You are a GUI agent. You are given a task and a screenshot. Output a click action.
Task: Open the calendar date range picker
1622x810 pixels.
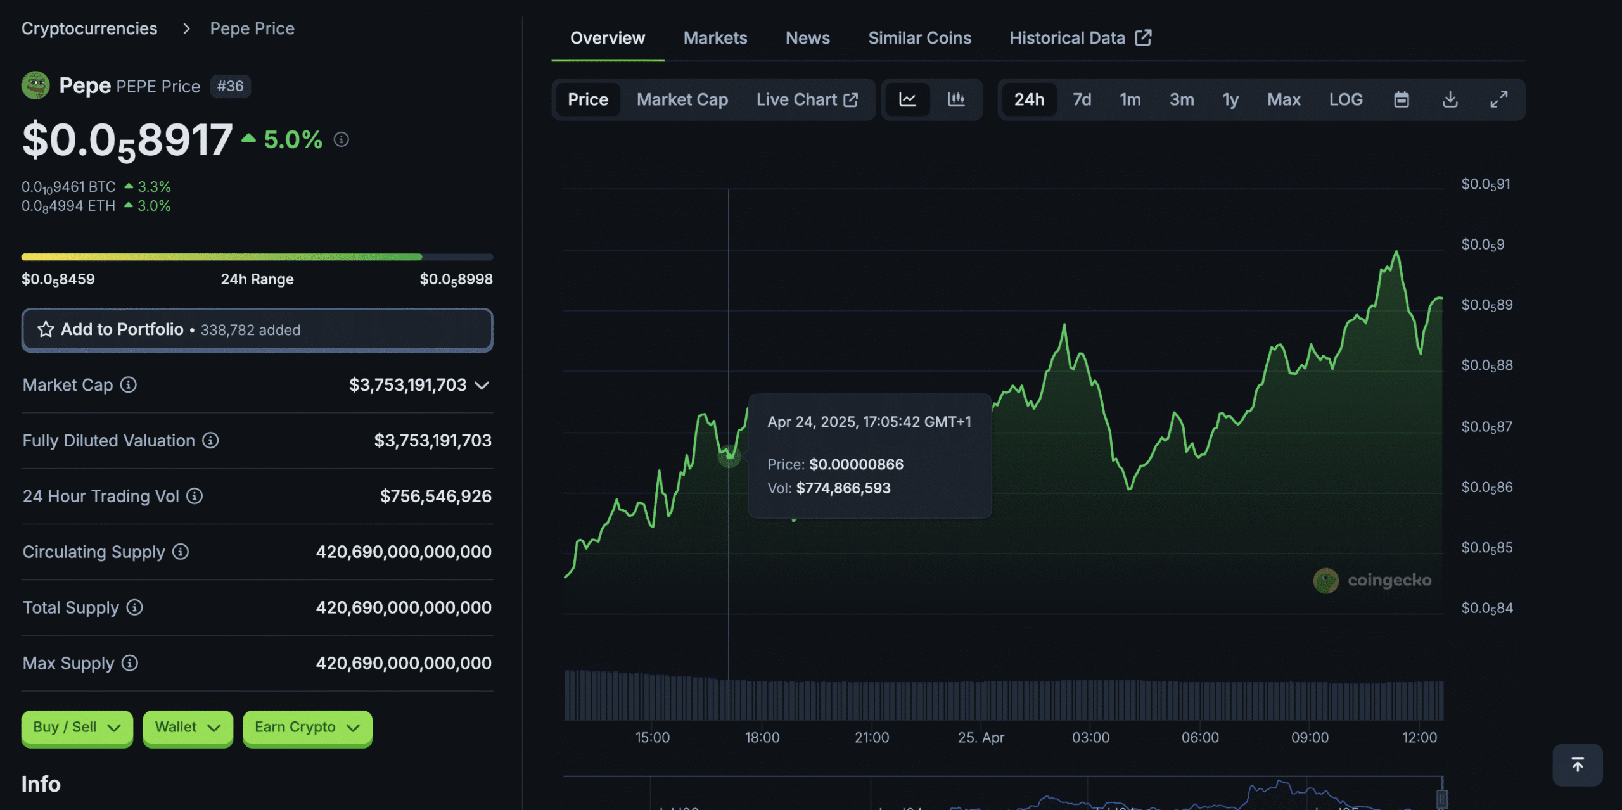(x=1402, y=99)
